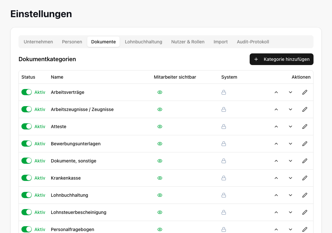Click the eye icon in Atteste row
Screen dimensions: 332x233
pos(160,127)
